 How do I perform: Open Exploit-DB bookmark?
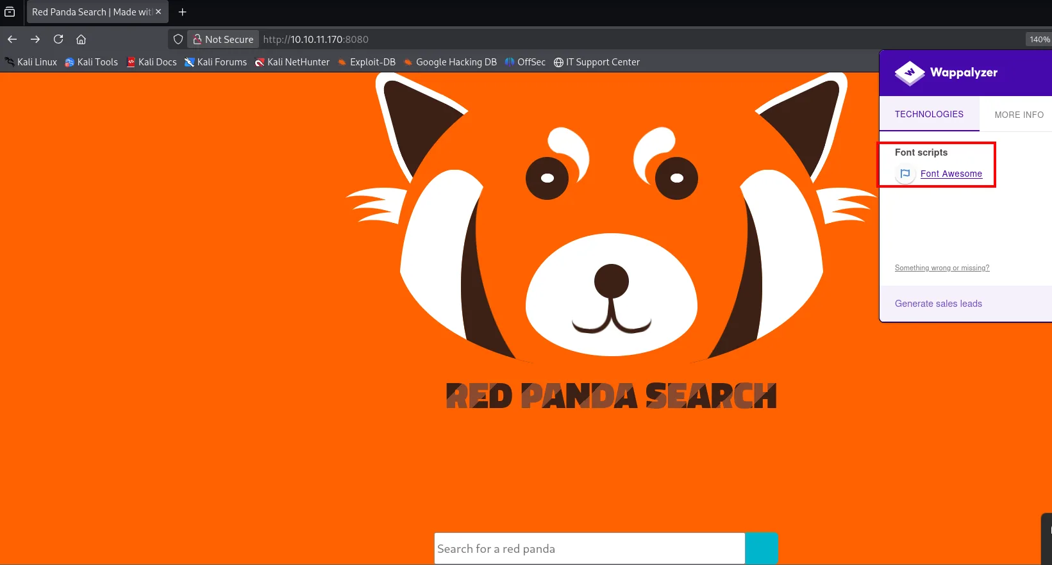367,62
